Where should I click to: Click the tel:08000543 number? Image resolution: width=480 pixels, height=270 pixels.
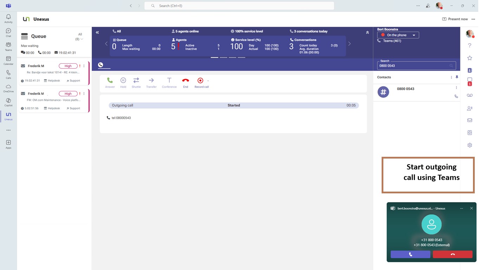[x=121, y=118]
